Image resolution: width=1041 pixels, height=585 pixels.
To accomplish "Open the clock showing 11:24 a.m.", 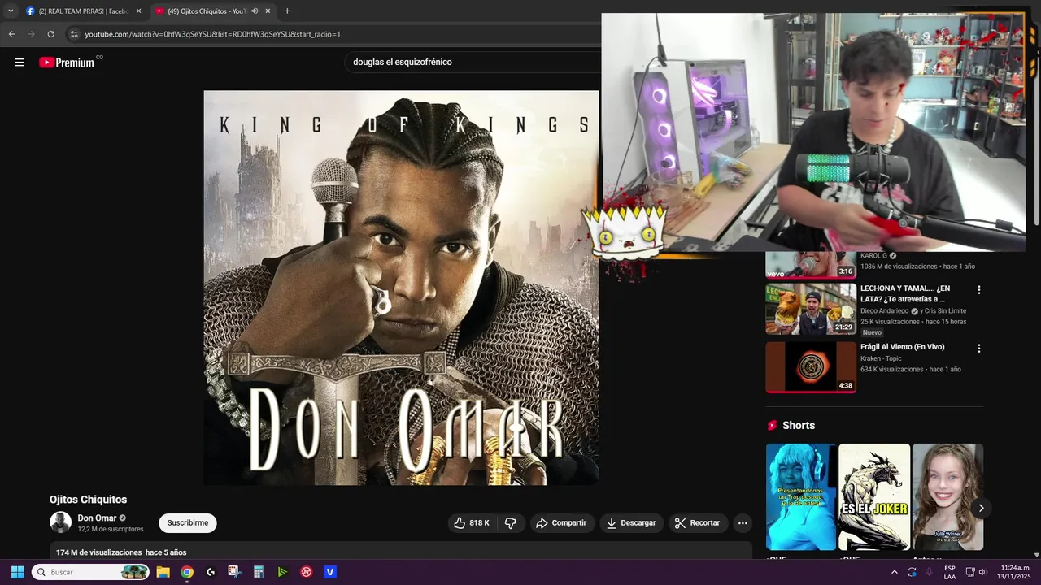I will point(1016,572).
